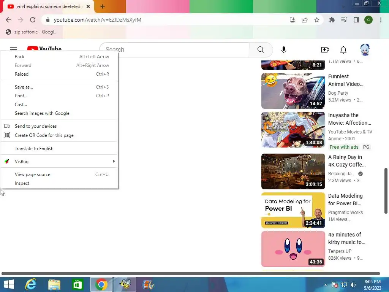Open the Windows Start button
The height and width of the screenshot is (292, 389).
tap(9, 284)
